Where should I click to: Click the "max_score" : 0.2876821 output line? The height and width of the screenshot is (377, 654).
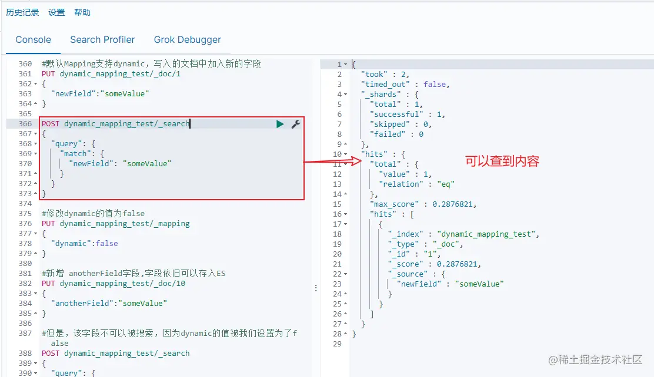(x=423, y=204)
